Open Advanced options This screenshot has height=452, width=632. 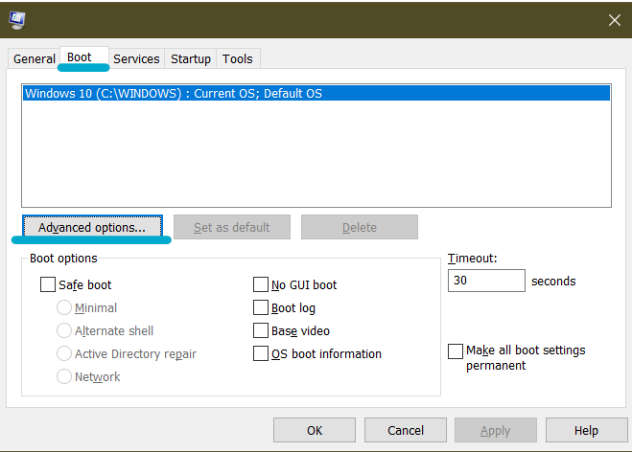pos(92,227)
